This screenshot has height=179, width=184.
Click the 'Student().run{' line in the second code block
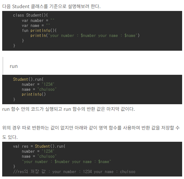[x=28, y=79]
